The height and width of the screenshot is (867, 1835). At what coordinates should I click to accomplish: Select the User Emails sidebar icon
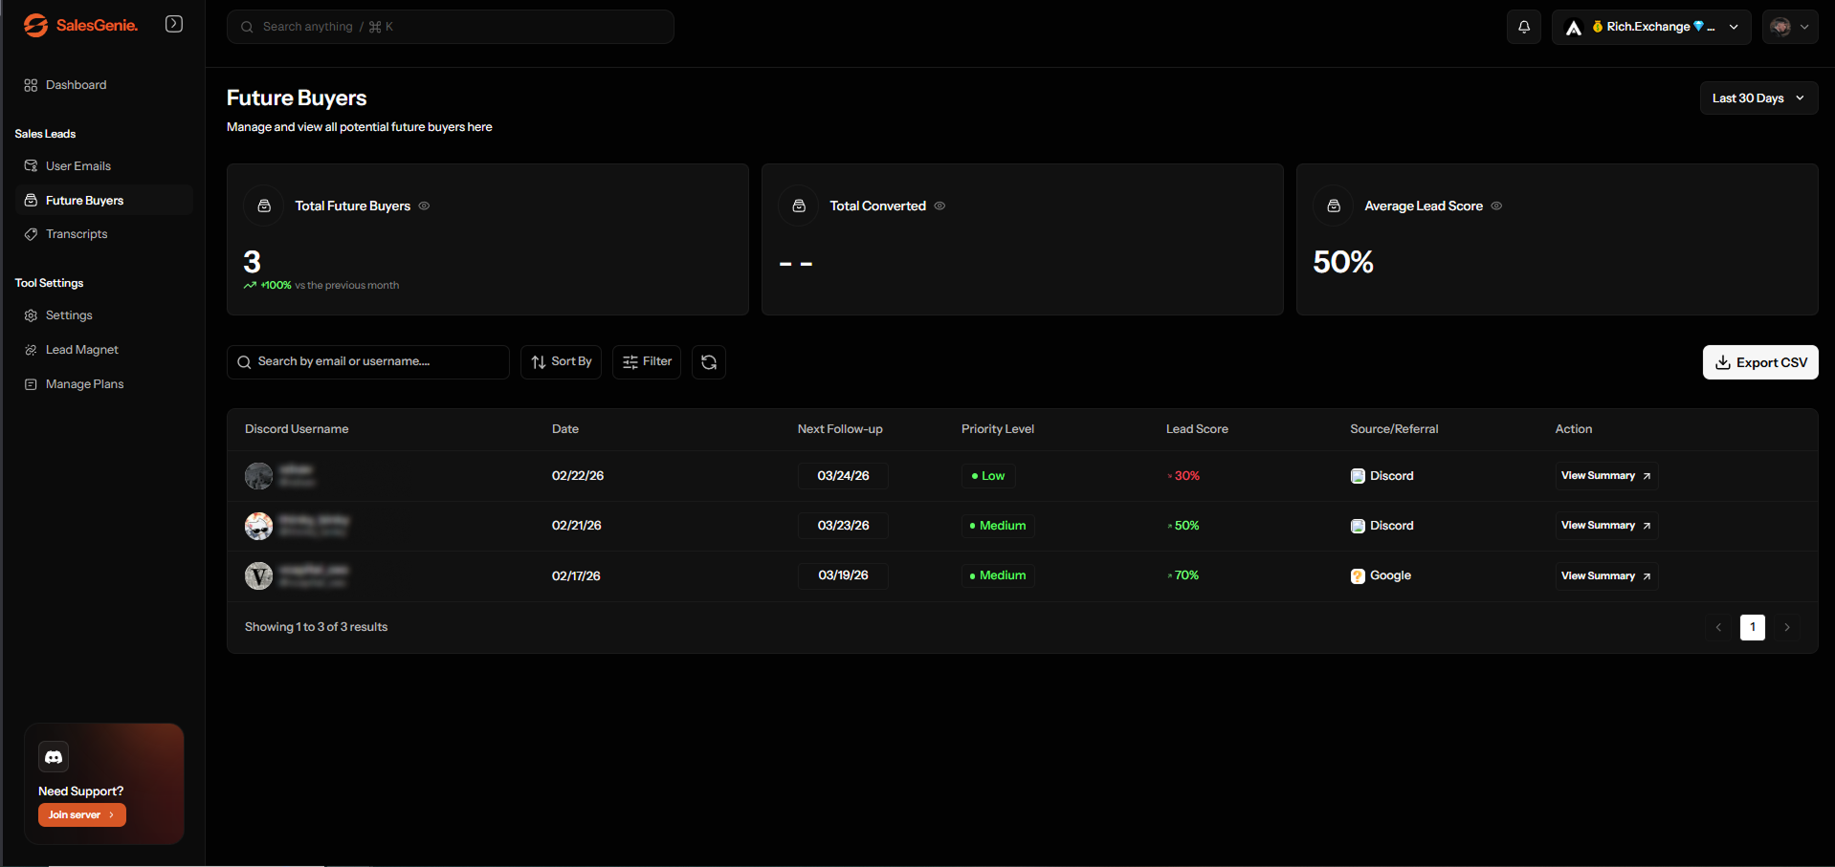pos(31,165)
